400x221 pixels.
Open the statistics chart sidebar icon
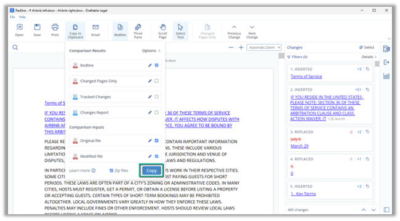[x=386, y=76]
